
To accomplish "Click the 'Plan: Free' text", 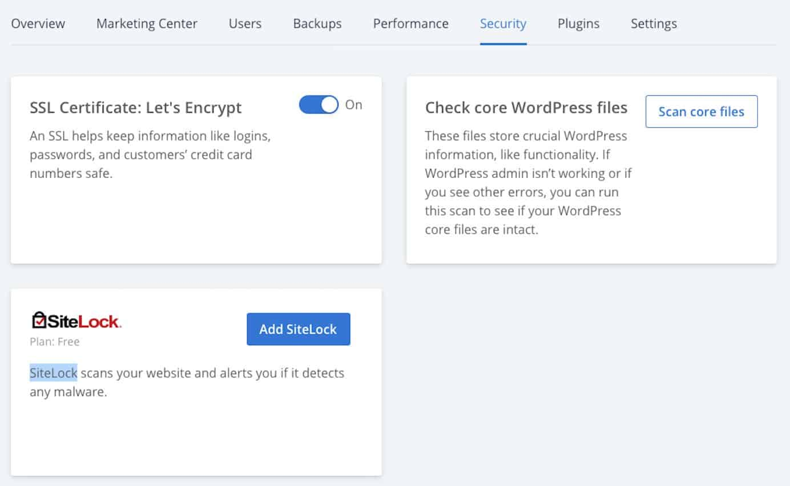I will tap(55, 342).
